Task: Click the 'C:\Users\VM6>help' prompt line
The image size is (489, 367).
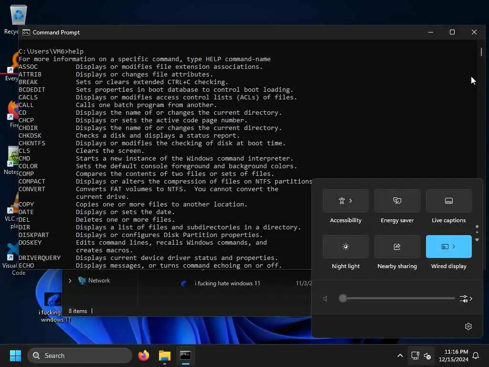Action: 51,52
